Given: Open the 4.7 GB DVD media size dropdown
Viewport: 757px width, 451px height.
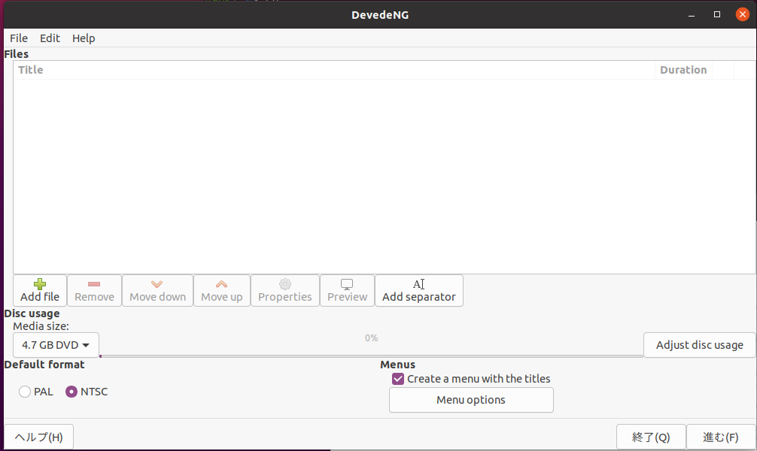Looking at the screenshot, I should 56,345.
